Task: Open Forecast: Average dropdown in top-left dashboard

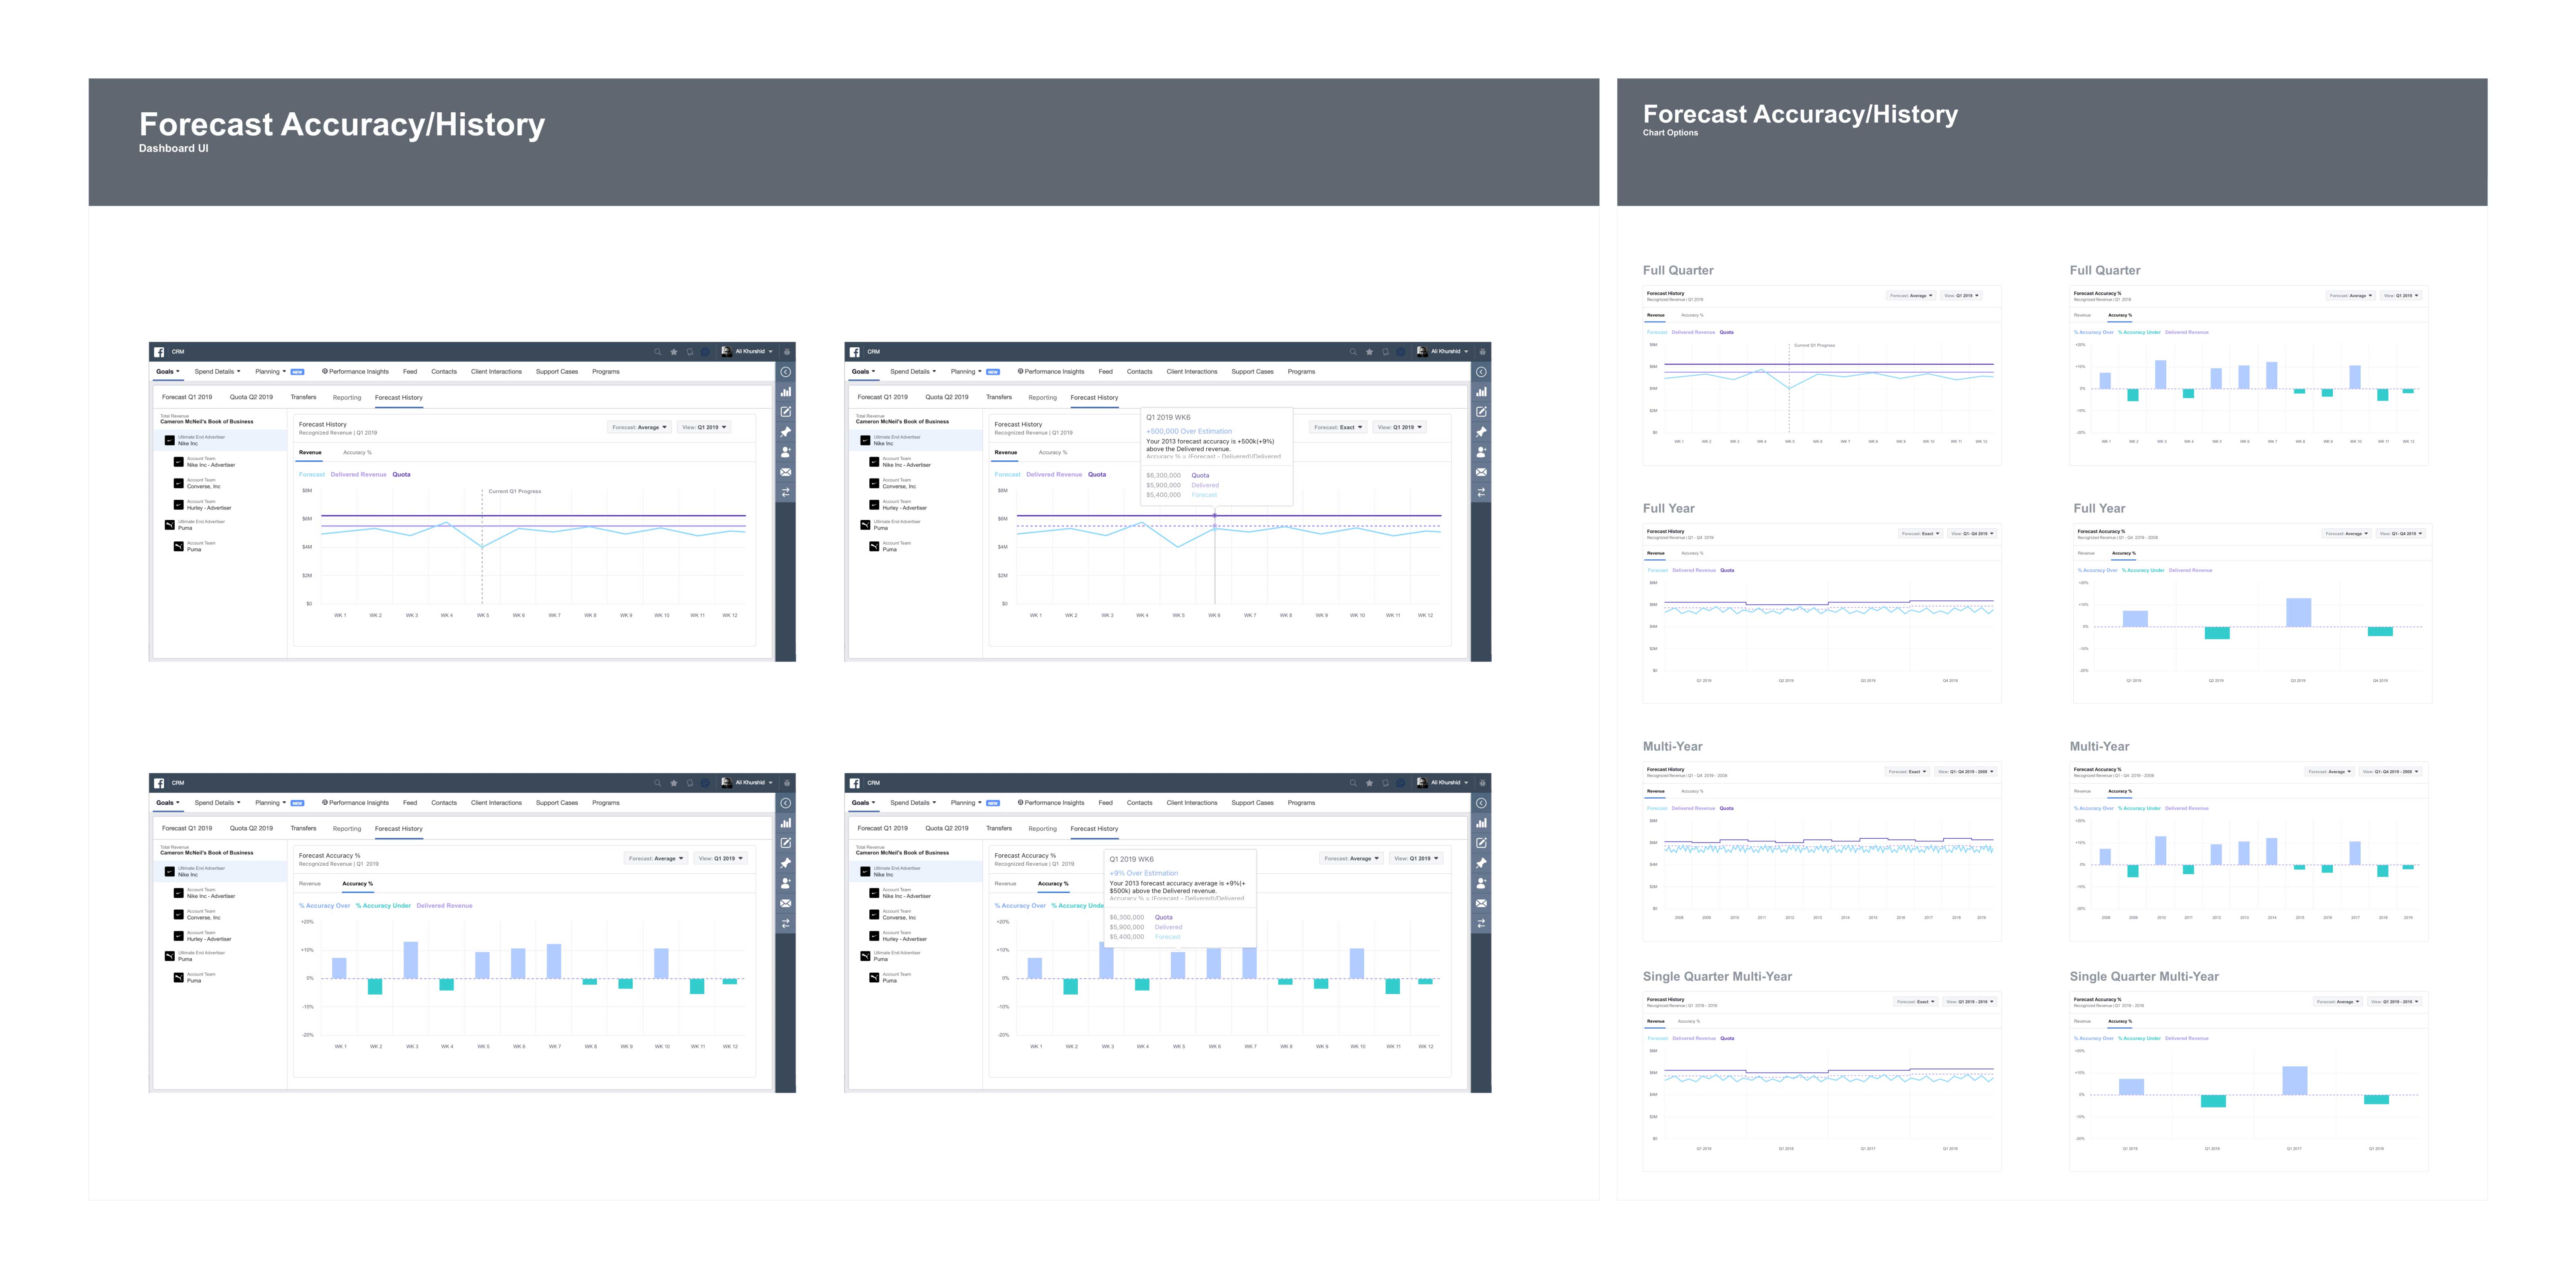Action: point(639,427)
